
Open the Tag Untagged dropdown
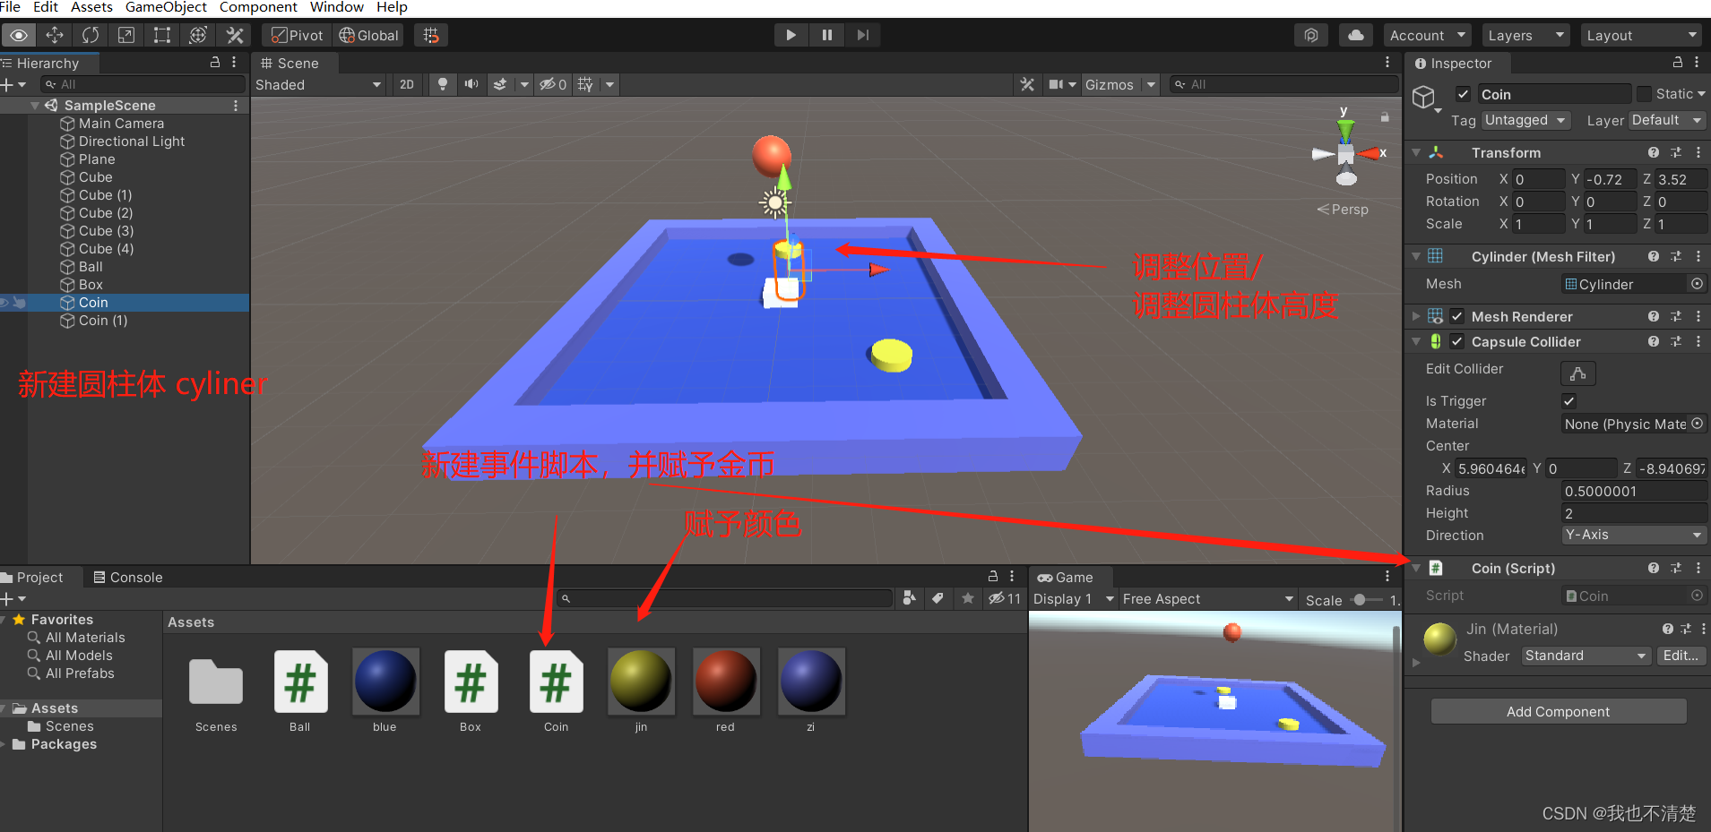click(x=1525, y=120)
